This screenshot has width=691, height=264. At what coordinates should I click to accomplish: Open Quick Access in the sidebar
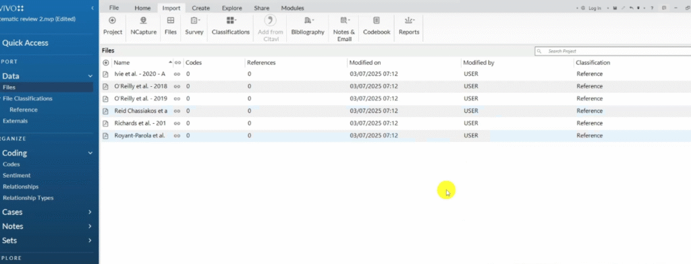click(25, 42)
